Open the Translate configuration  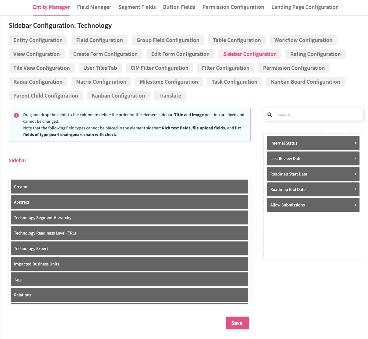point(170,96)
